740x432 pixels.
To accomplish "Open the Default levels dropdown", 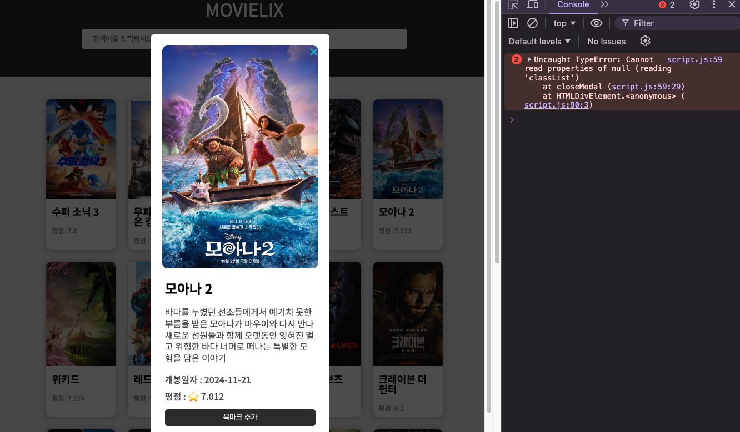I will click(539, 42).
